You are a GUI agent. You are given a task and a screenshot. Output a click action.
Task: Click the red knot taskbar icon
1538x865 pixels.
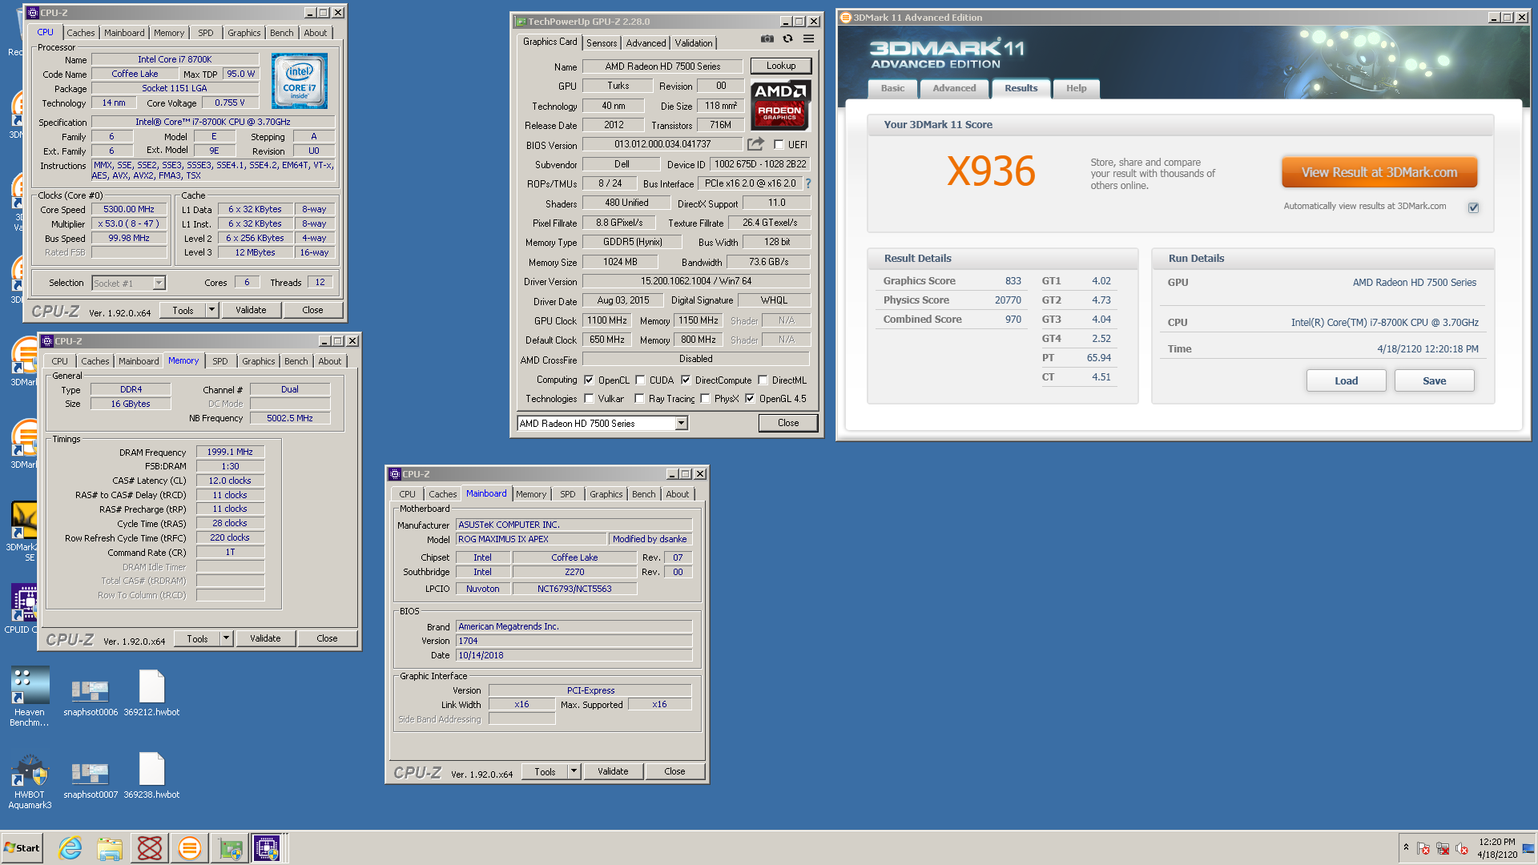click(x=150, y=847)
